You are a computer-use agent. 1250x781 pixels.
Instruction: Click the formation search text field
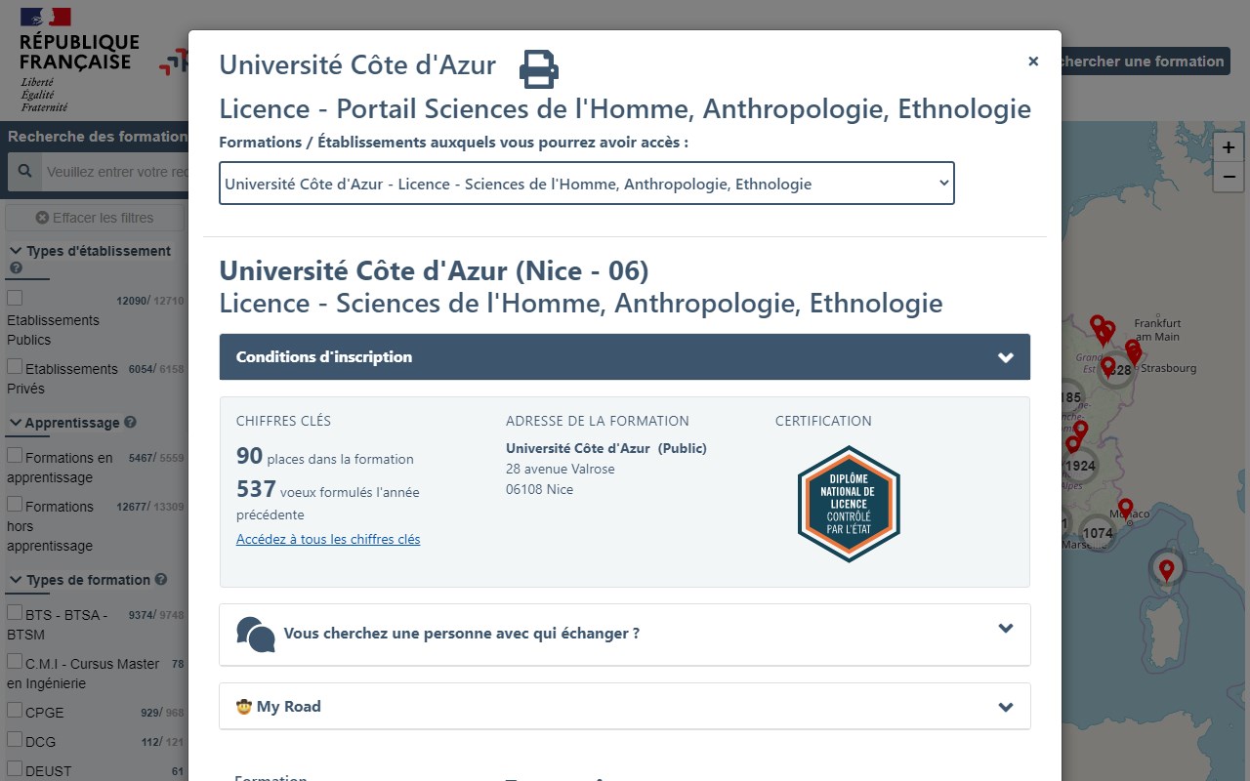pyautogui.click(x=115, y=172)
